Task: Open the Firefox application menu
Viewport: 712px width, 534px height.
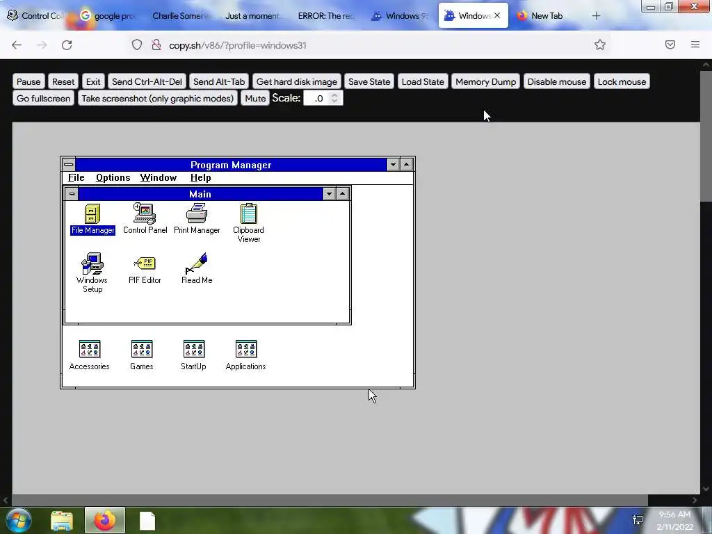Action: pyautogui.click(x=695, y=44)
